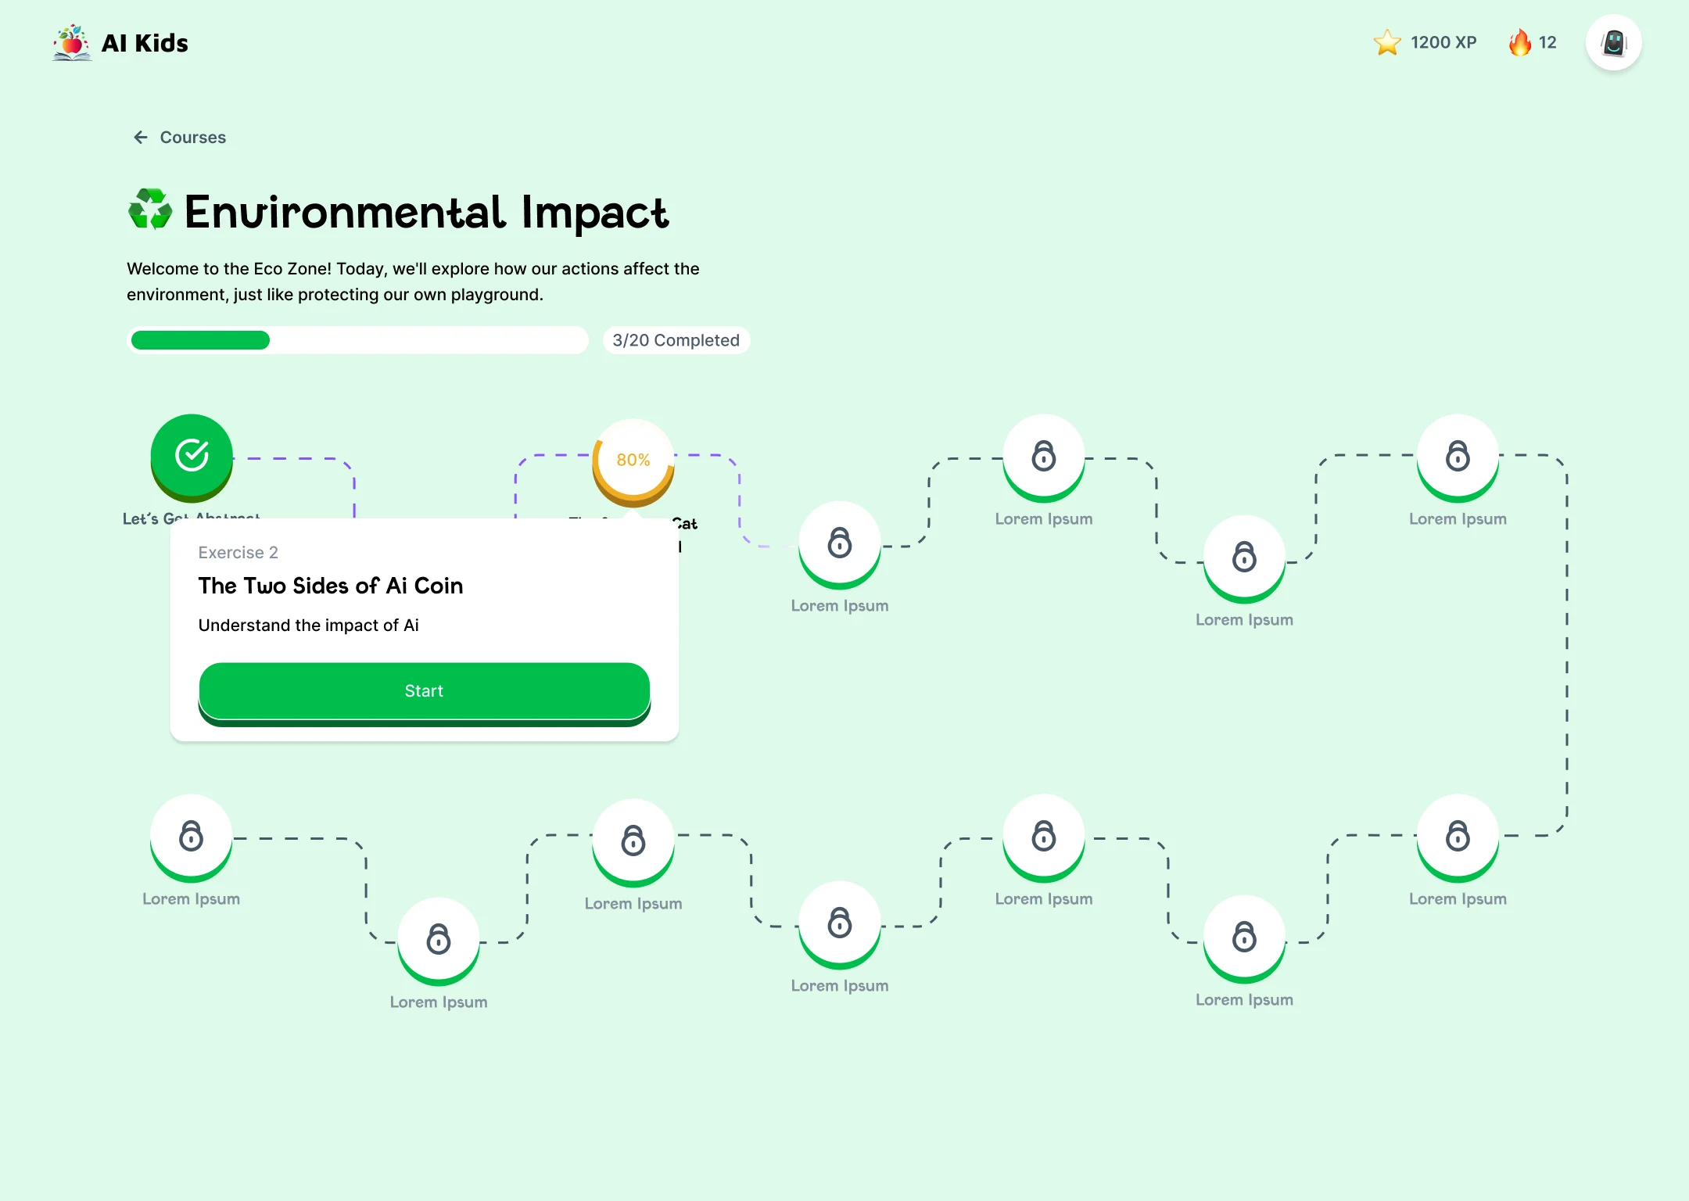This screenshot has width=1689, height=1201.
Task: Go back to Courses
Action: (x=180, y=138)
